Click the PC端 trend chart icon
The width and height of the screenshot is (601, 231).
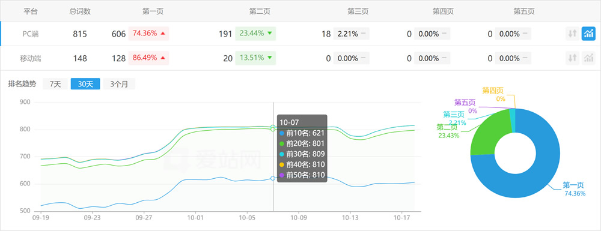(x=588, y=34)
